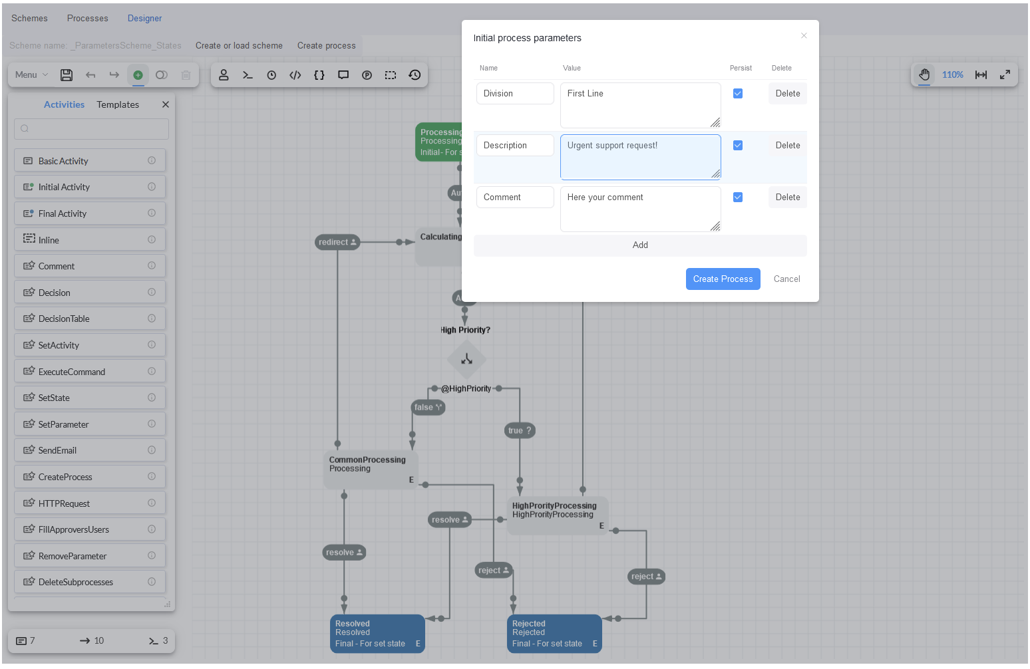Open the process info P icon

(x=367, y=75)
